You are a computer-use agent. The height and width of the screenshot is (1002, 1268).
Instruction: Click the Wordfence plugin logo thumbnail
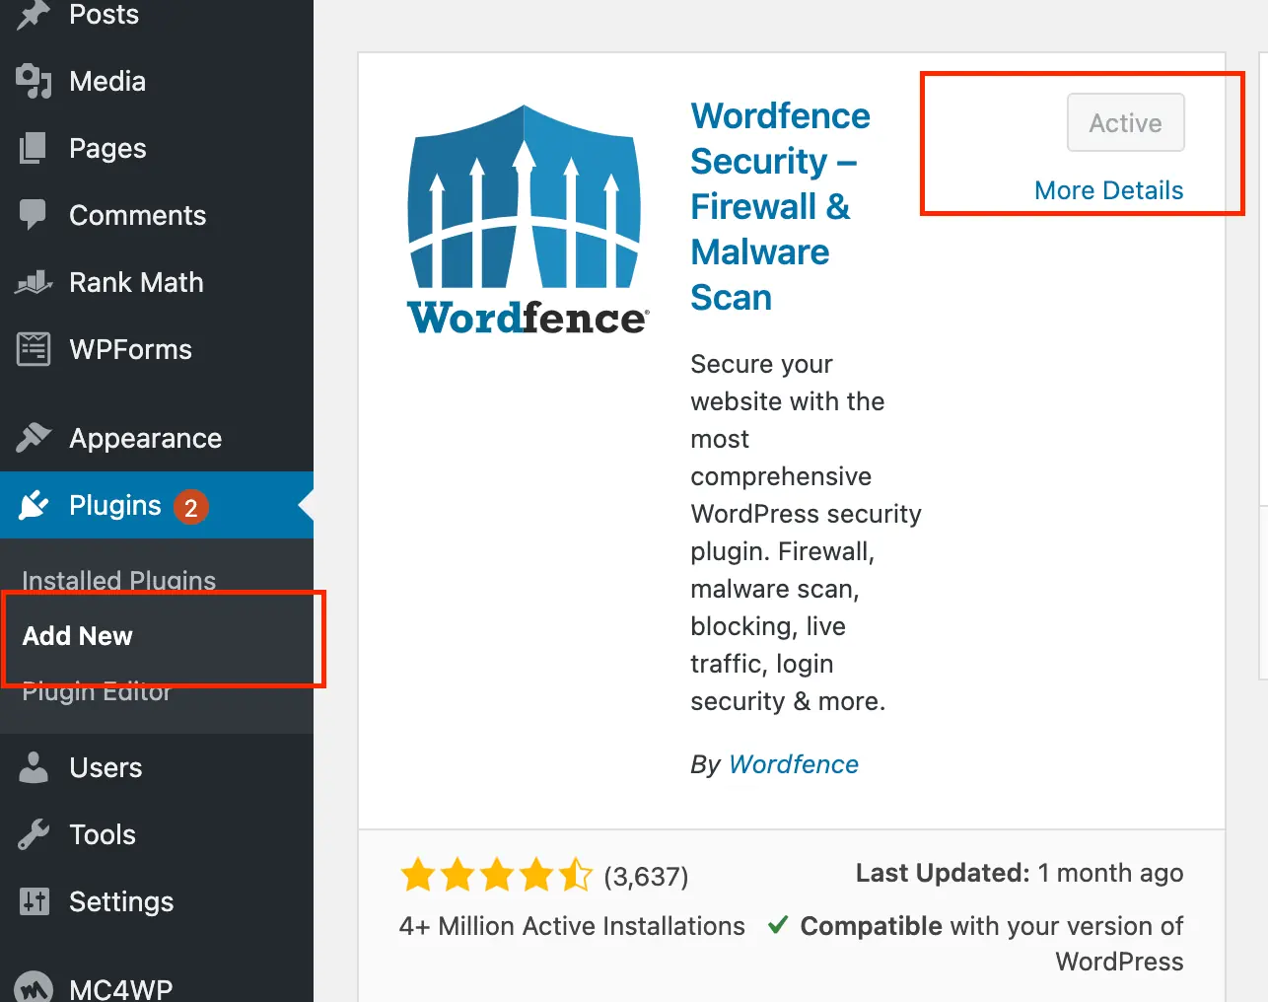click(x=528, y=220)
